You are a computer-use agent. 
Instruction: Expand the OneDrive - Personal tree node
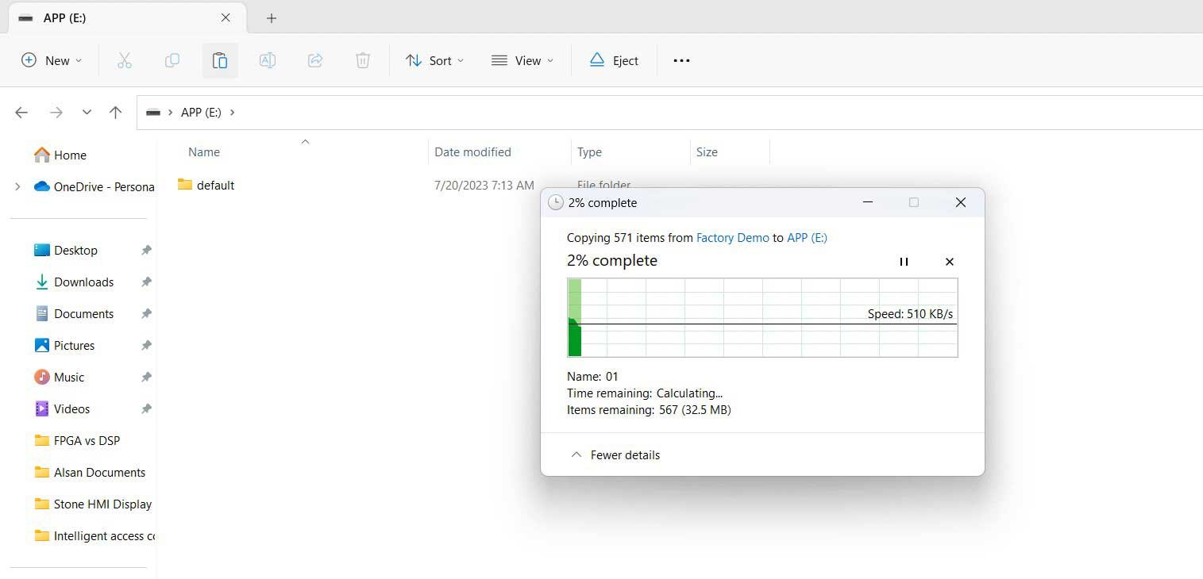point(17,187)
